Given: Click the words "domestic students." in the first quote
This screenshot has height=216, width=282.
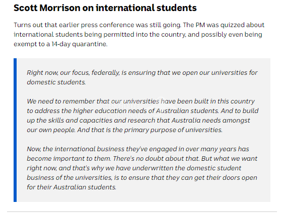Looking at the screenshot, I should (x=56, y=82).
